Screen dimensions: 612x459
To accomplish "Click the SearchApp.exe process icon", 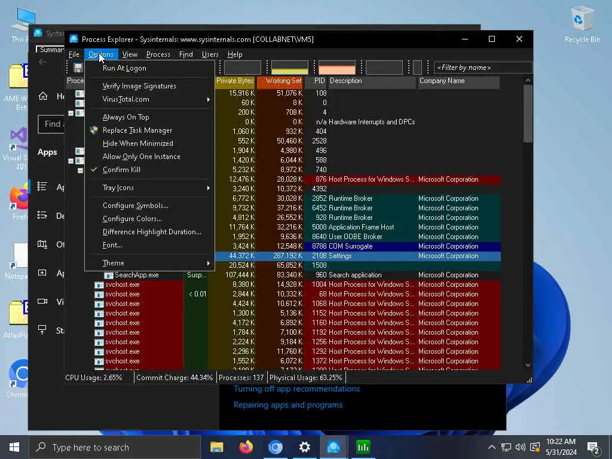I will (x=109, y=275).
